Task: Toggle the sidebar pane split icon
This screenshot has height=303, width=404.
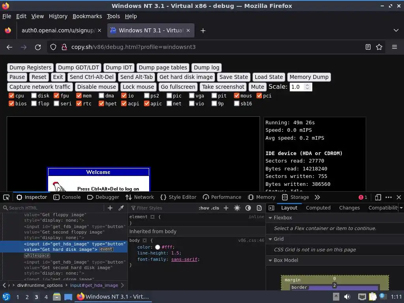Action: click(271, 208)
